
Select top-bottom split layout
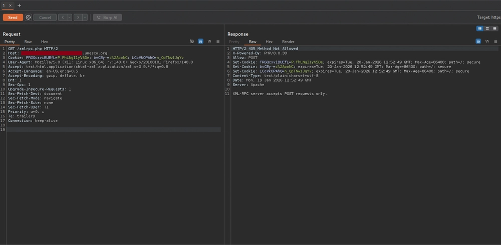pyautogui.click(x=487, y=29)
